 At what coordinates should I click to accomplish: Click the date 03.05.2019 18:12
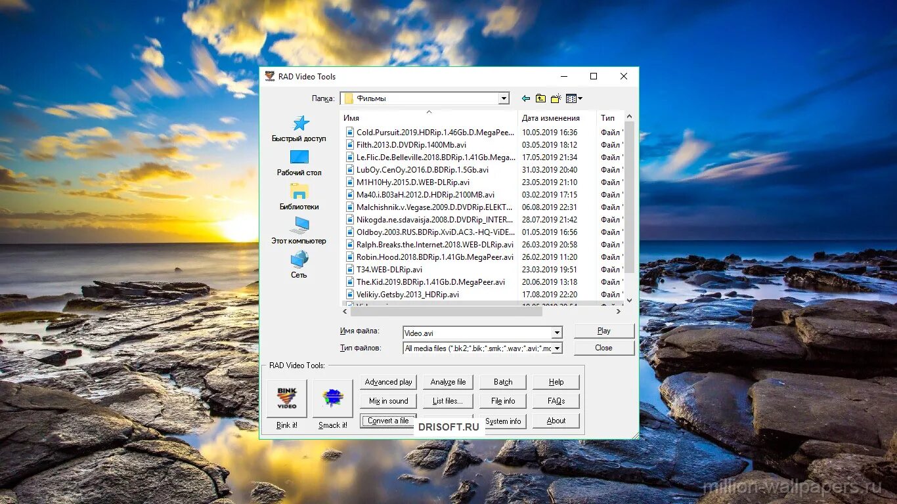click(550, 145)
